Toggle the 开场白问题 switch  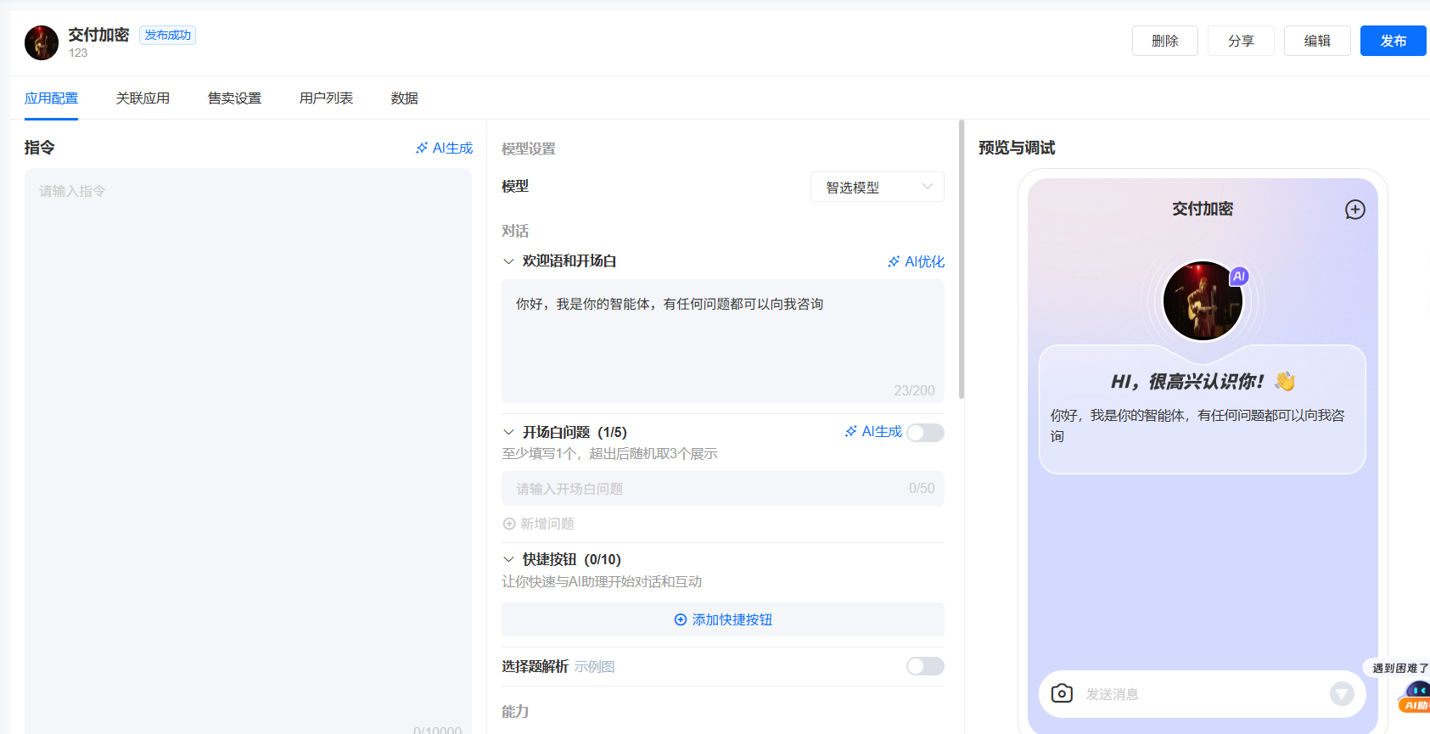925,433
